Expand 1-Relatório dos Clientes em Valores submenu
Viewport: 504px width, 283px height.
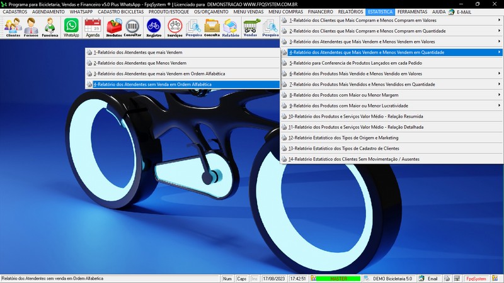coord(391,20)
